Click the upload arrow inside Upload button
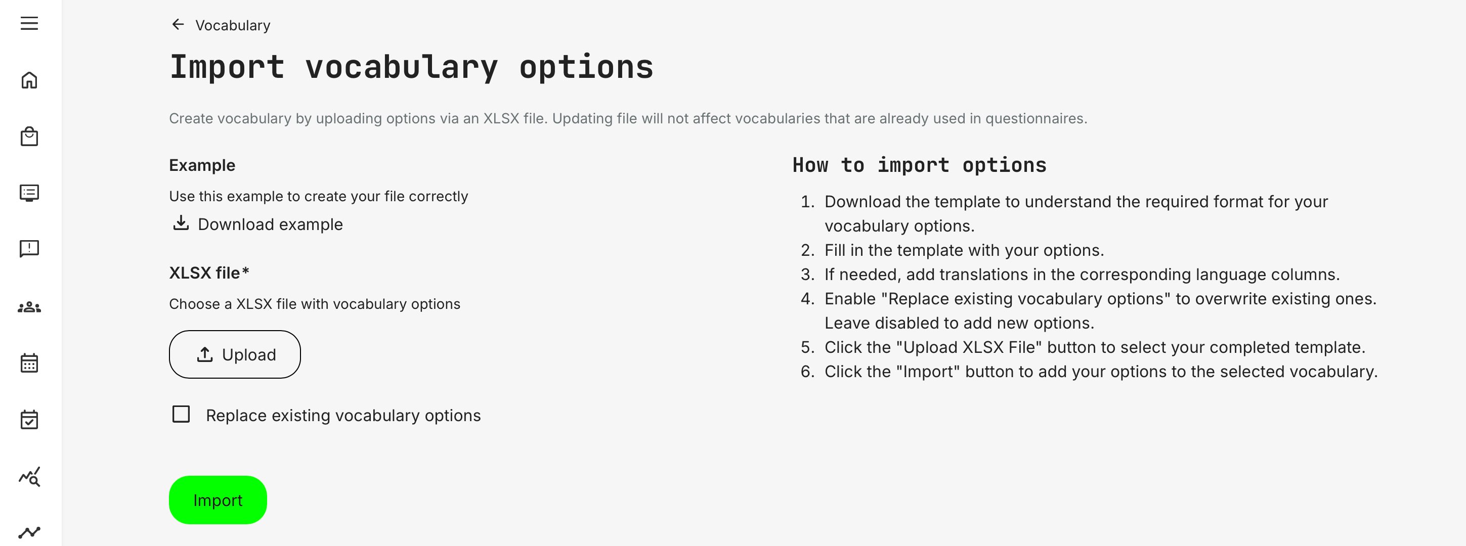Screen dimensions: 1466x546 (205, 354)
